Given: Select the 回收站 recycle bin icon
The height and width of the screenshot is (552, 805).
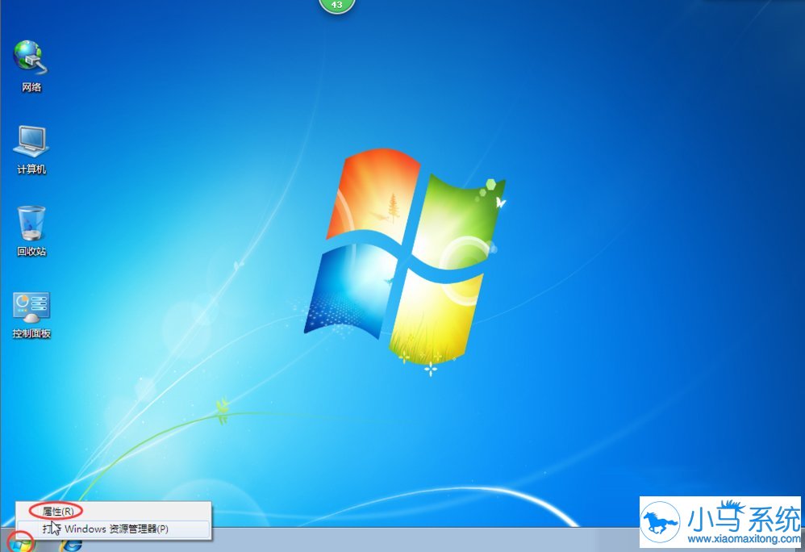Looking at the screenshot, I should pyautogui.click(x=31, y=231).
